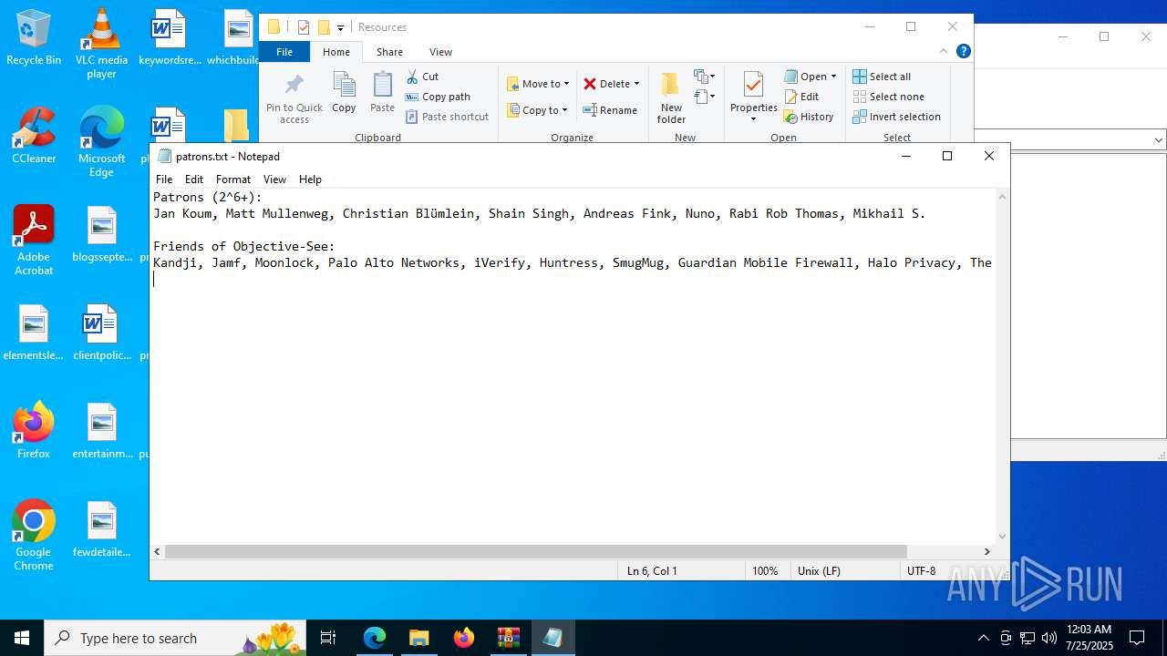Open the Move to dropdown
Image resolution: width=1167 pixels, height=656 pixels.
pyautogui.click(x=538, y=84)
